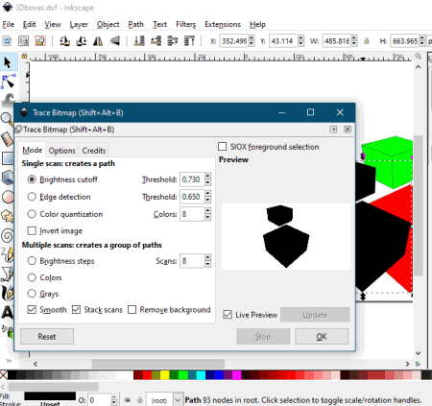The width and height of the screenshot is (432, 406).
Task: Lower selection one step
Action: (156, 41)
